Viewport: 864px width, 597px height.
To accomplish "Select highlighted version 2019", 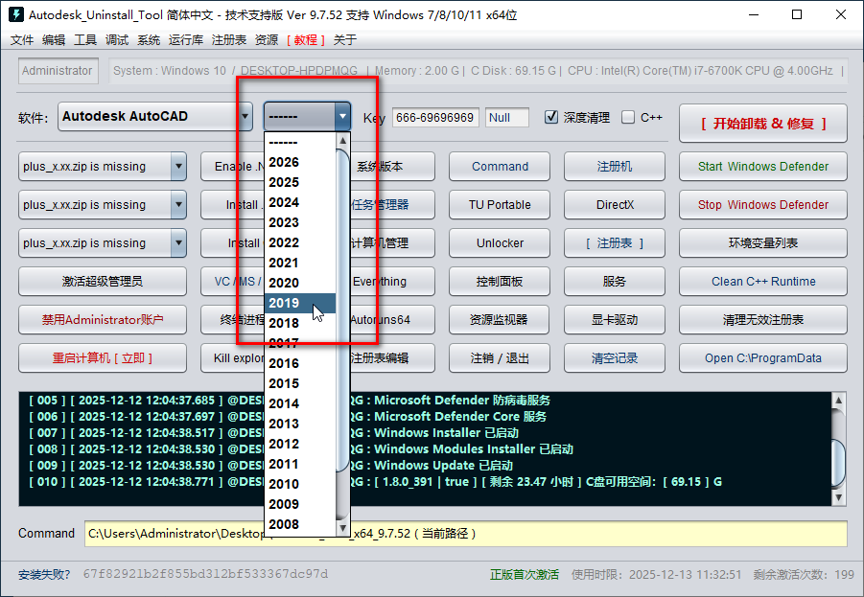I will pos(300,303).
